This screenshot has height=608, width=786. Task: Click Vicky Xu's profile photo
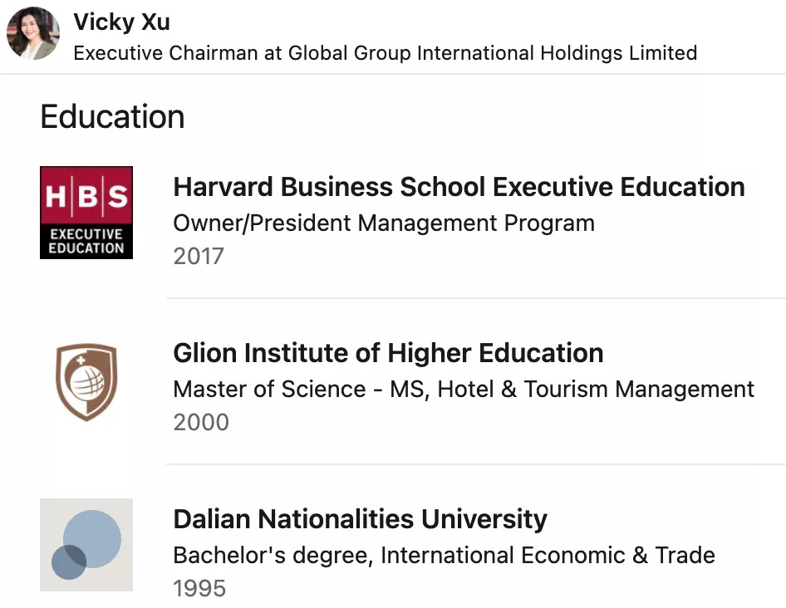(33, 33)
